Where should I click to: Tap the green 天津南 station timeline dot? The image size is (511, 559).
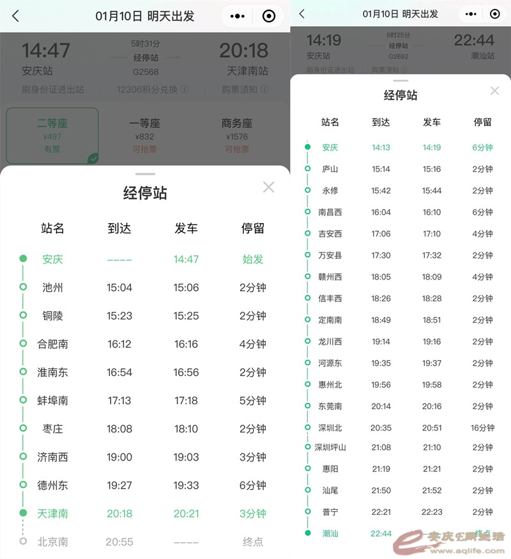[23, 513]
